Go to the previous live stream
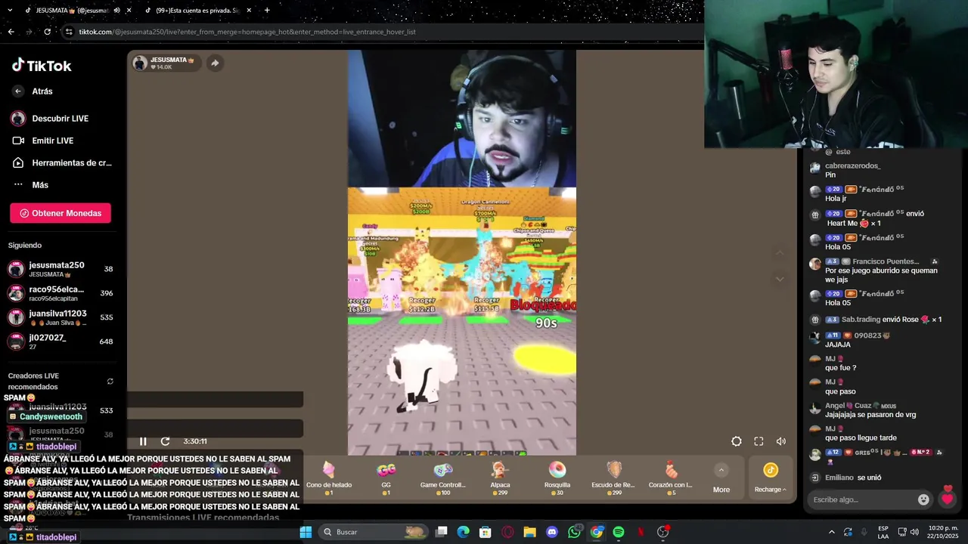This screenshot has height=544, width=968. (x=780, y=253)
